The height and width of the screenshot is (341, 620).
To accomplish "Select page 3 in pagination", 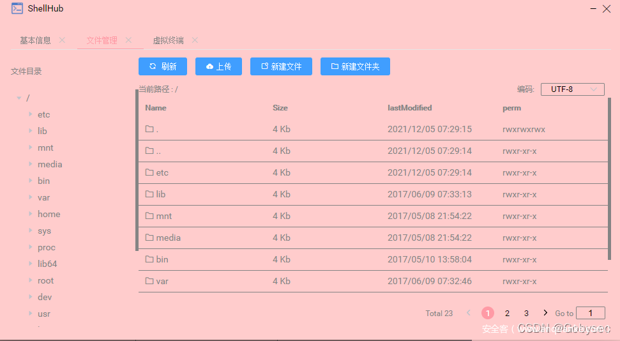I will (x=526, y=313).
